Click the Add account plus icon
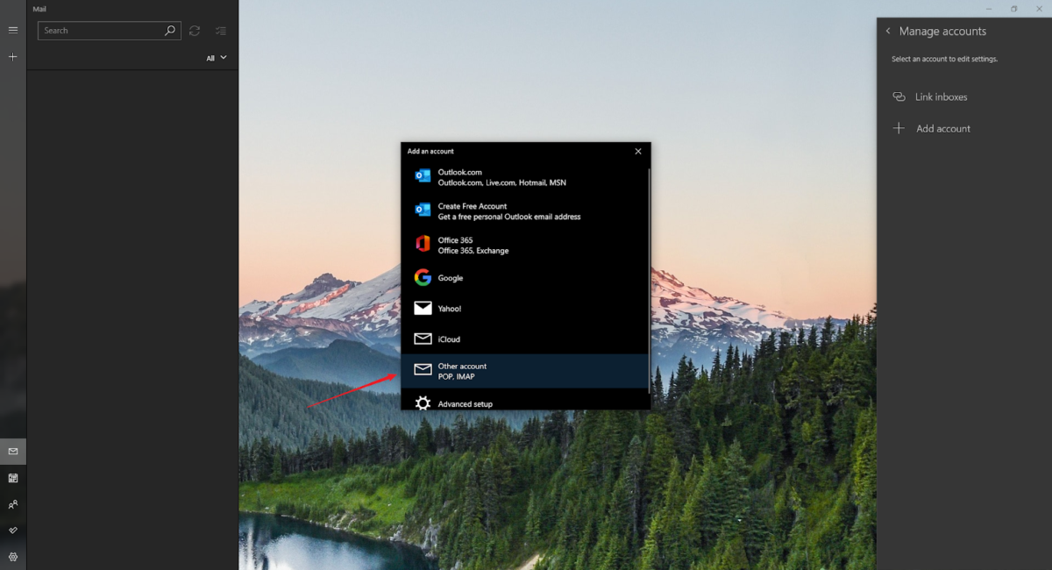This screenshot has height=570, width=1052. pyautogui.click(x=899, y=128)
